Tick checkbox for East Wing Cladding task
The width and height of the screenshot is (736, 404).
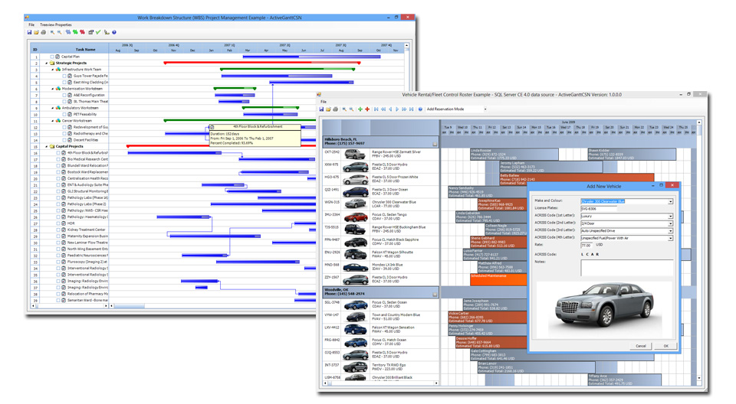coord(64,83)
